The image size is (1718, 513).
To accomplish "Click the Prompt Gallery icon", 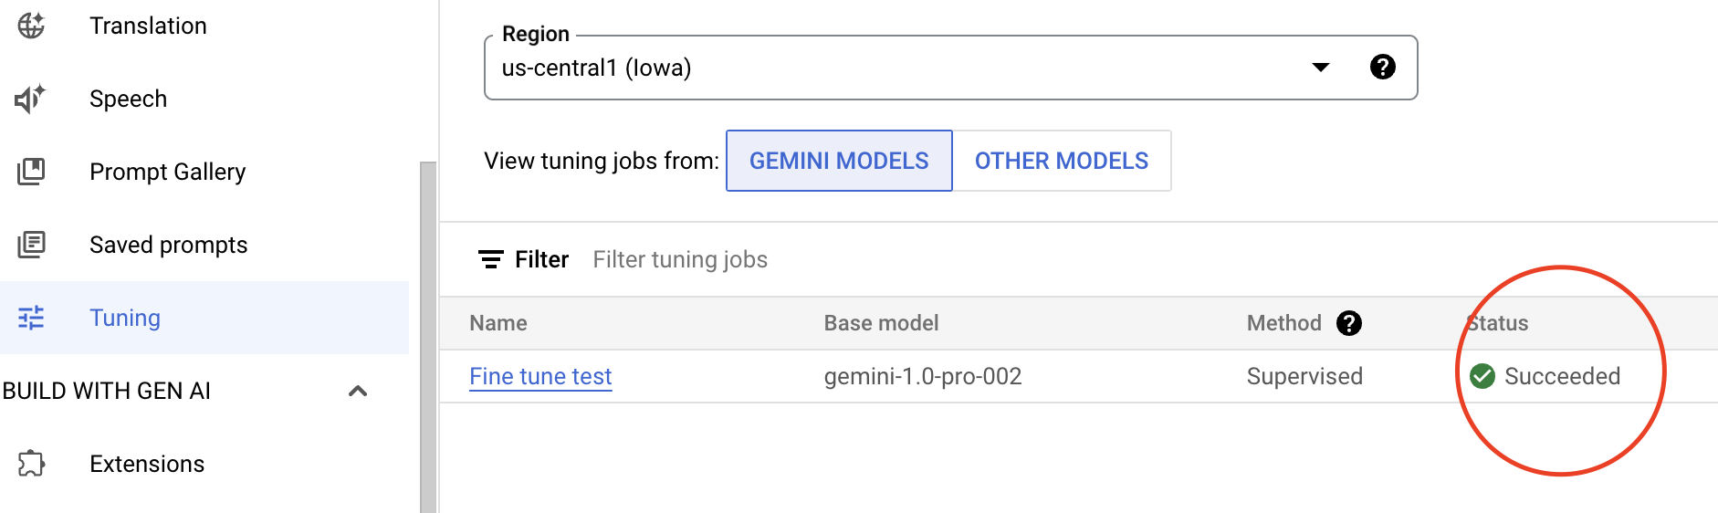I will coord(31,172).
